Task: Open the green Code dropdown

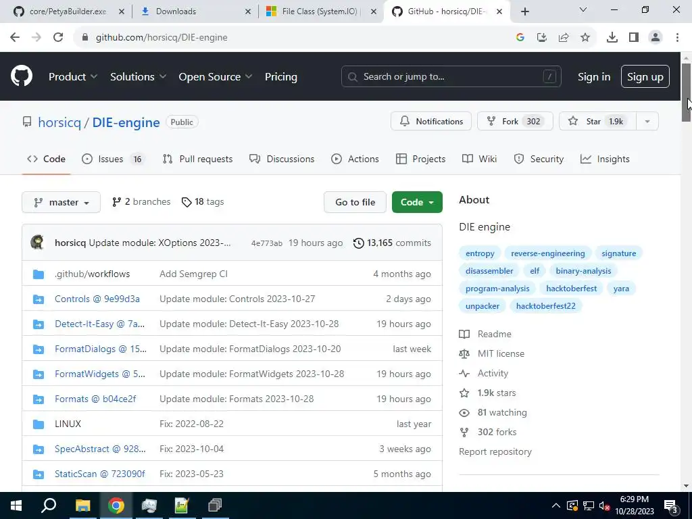Action: [x=417, y=202]
